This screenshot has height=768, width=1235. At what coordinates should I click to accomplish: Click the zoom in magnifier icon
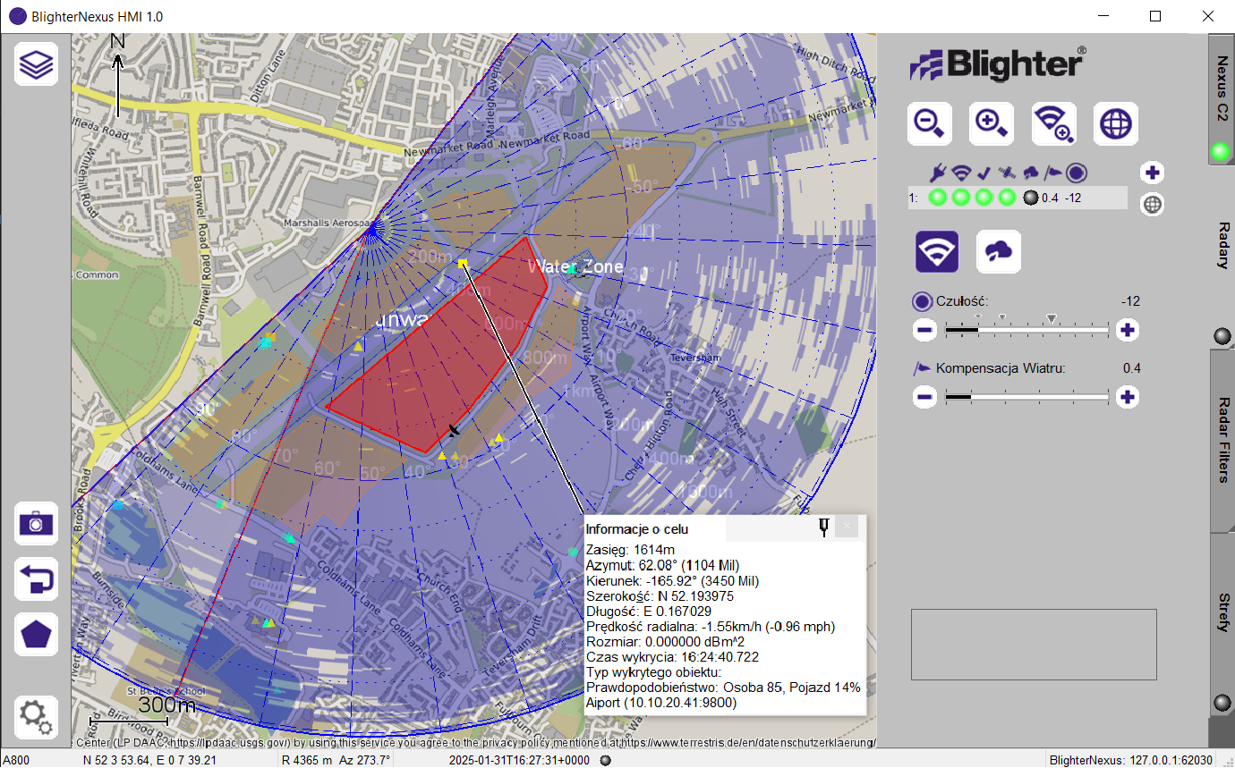pyautogui.click(x=992, y=123)
